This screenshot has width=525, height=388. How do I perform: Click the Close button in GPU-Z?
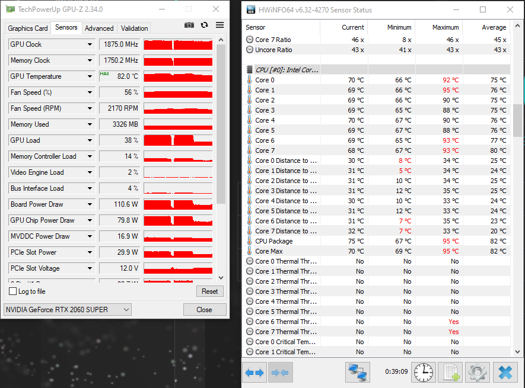coord(204,310)
